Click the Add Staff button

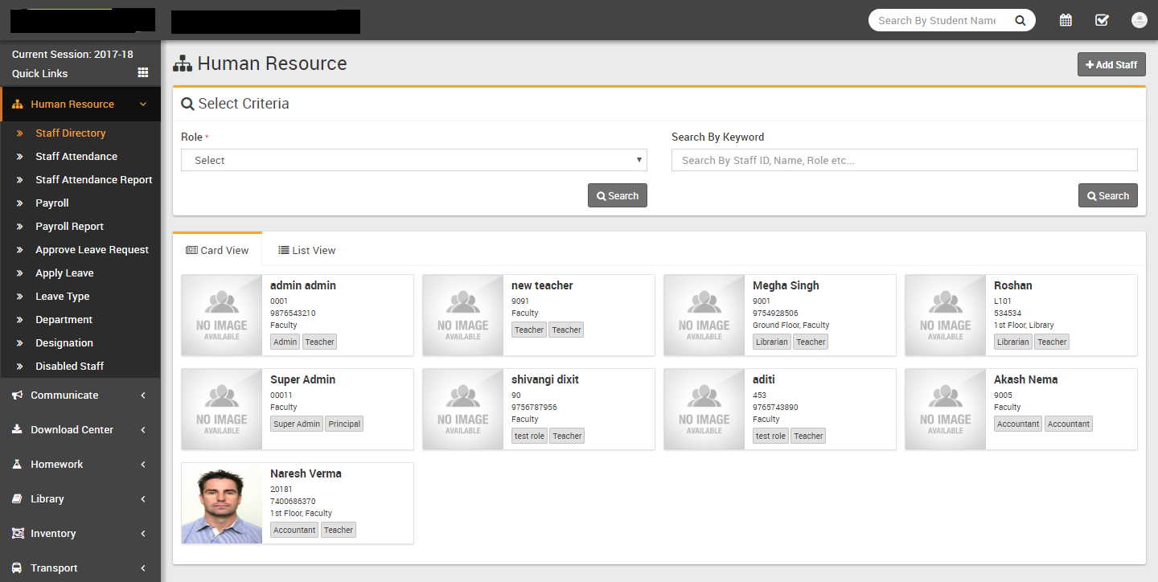point(1111,64)
